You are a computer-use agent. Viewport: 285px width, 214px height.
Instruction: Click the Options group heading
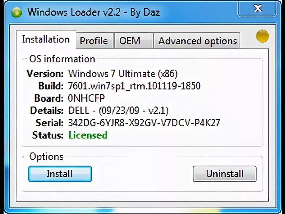pyautogui.click(x=46, y=157)
